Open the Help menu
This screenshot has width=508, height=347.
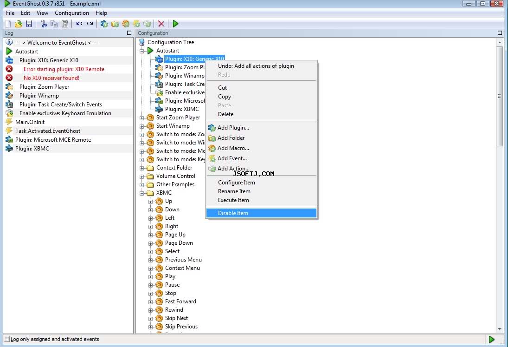(101, 13)
